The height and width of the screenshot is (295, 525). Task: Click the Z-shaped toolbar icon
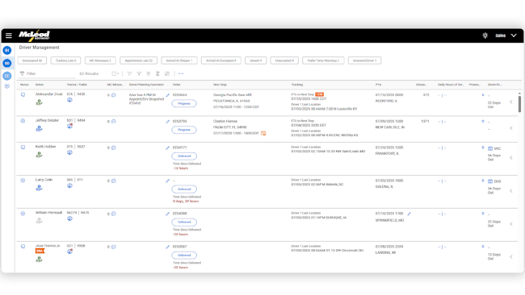point(157,73)
